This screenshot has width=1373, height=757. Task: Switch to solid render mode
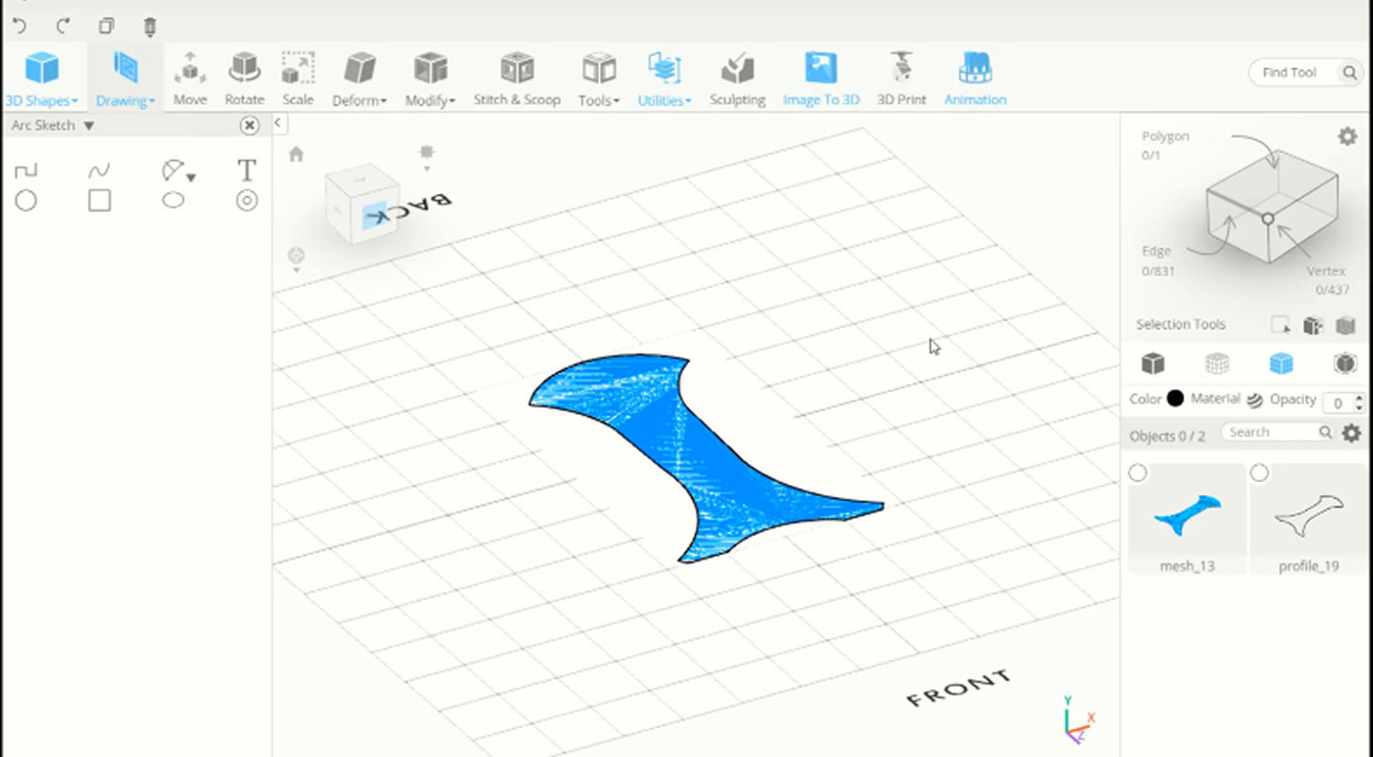click(x=1153, y=364)
